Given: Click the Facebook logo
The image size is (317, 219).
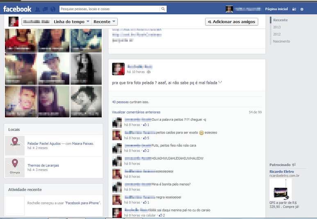Looking at the screenshot, I should pyautogui.click(x=17, y=9).
